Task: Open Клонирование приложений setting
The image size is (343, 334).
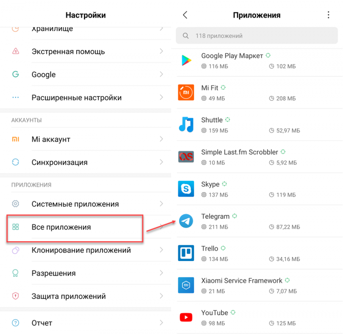Action: click(86, 250)
